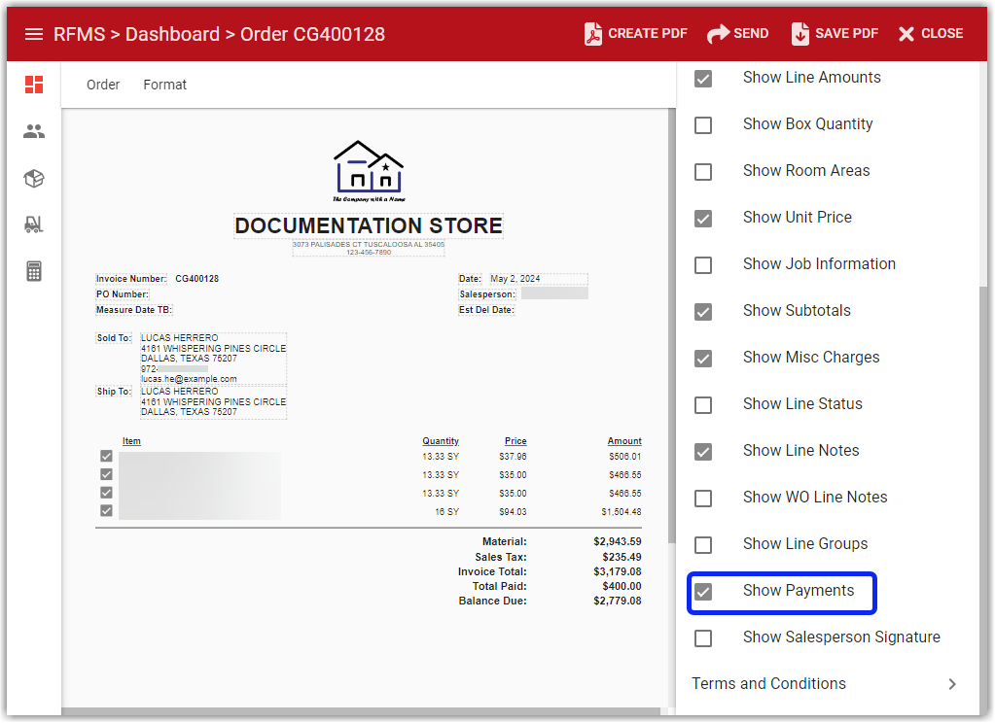Expand Terms and Conditions section

[825, 684]
